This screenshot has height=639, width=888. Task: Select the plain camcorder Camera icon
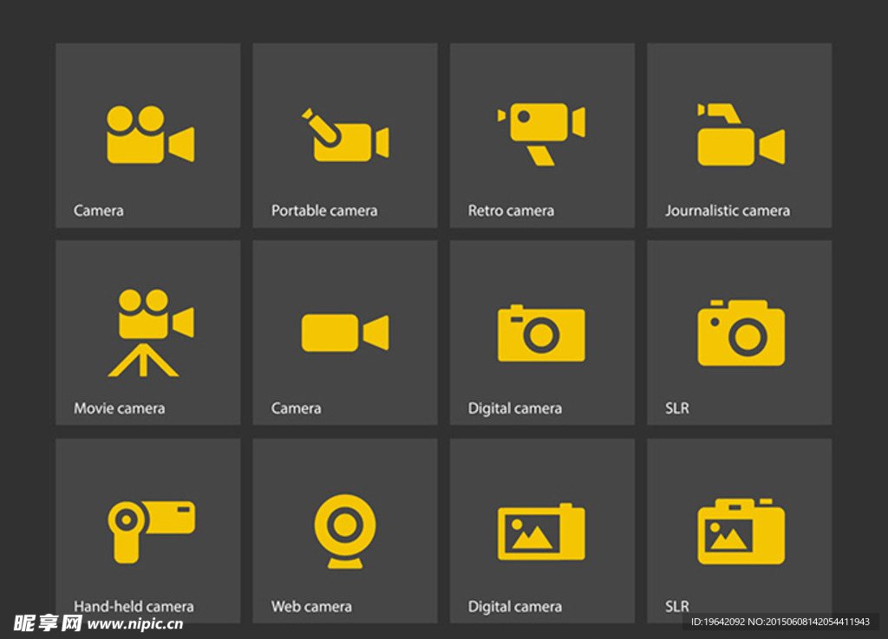point(345,333)
